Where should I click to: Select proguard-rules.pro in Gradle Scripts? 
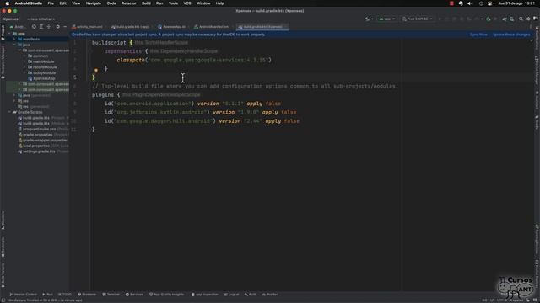point(43,129)
